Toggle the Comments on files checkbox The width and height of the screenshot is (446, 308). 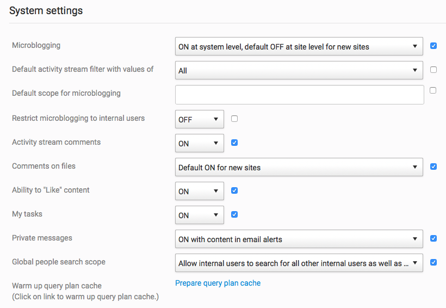coord(433,167)
